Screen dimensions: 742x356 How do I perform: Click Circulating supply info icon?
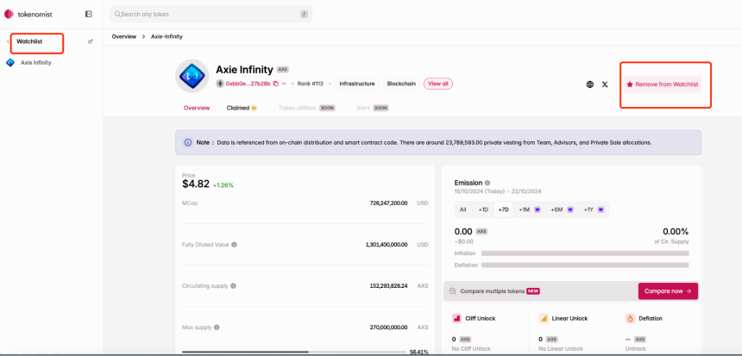click(233, 286)
